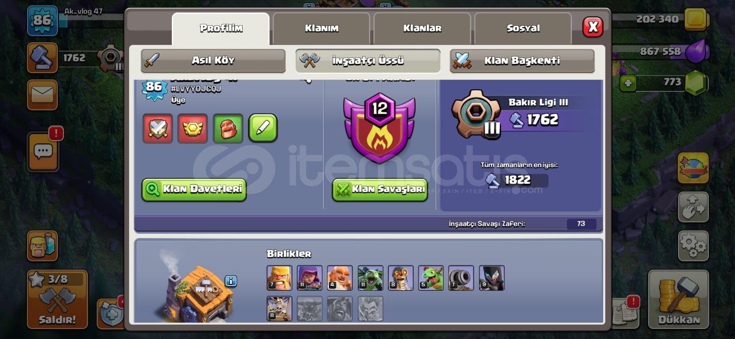The image size is (735, 339).
Task: Select the Barbarian troop thumbnail
Action: click(x=279, y=278)
